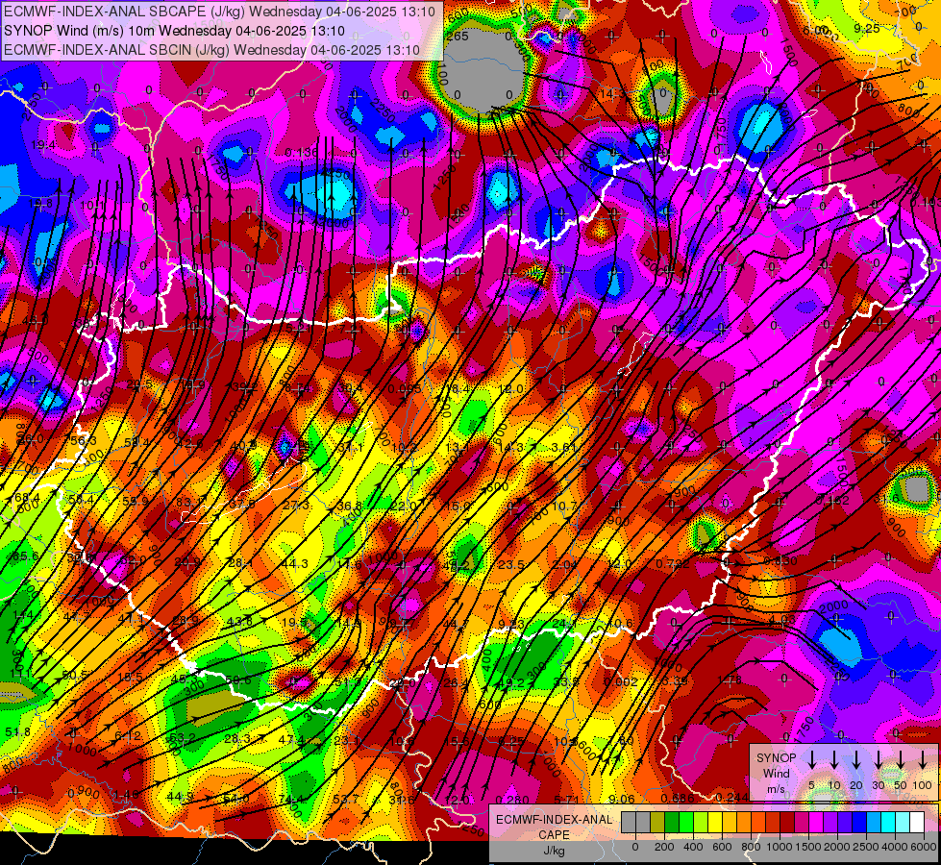This screenshot has width=941, height=865.
Task: Click the map value '6.12'
Action: pos(128,736)
